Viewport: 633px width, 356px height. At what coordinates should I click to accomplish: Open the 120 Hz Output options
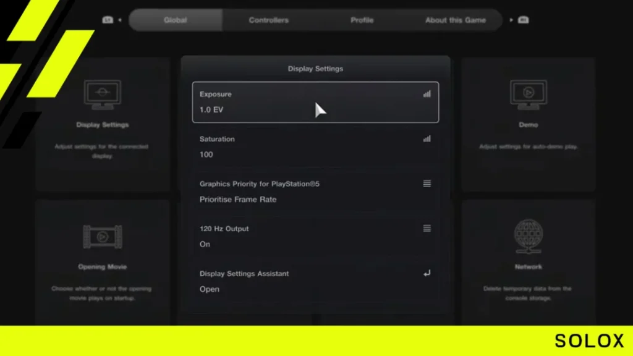coord(315,237)
